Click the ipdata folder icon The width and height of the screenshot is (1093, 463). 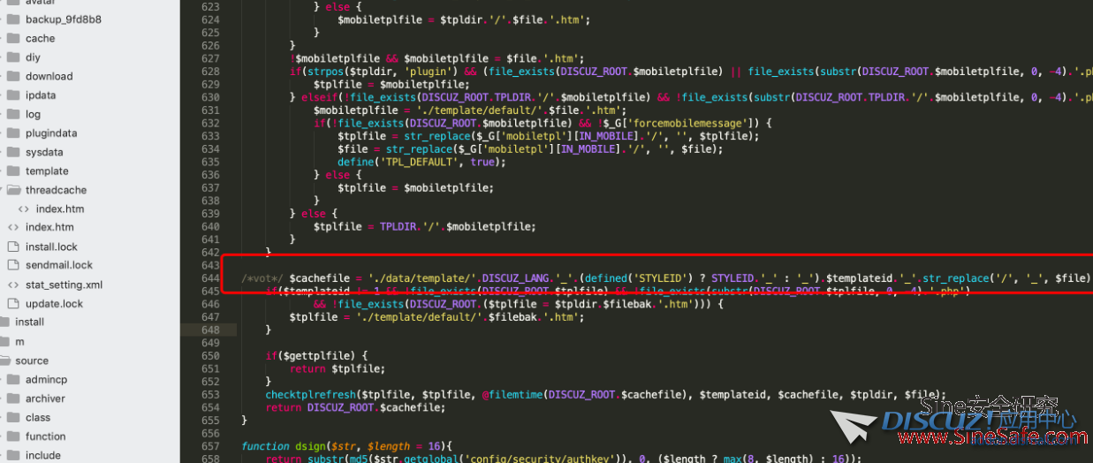12,95
